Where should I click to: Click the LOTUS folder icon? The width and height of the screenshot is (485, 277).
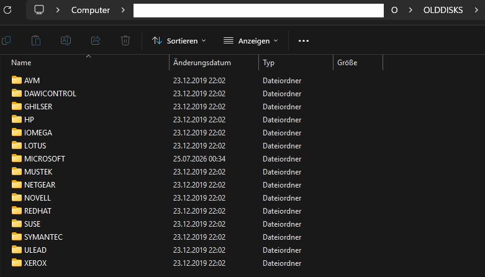[x=17, y=145]
